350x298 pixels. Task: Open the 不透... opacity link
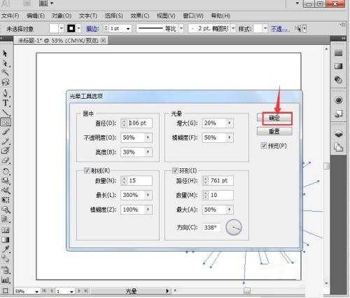(x=280, y=29)
